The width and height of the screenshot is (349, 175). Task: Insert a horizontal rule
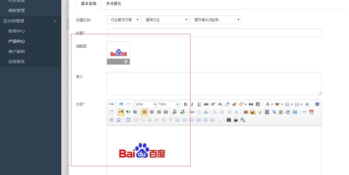pos(305,112)
